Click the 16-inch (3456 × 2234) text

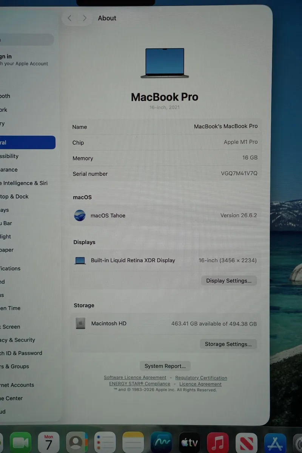point(228,260)
